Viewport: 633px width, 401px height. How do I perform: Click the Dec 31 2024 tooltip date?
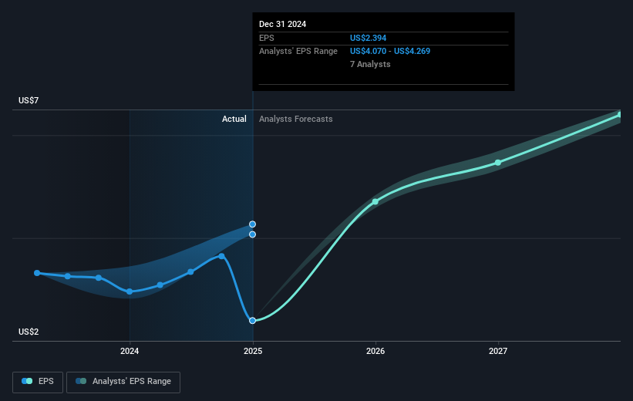tap(283, 24)
